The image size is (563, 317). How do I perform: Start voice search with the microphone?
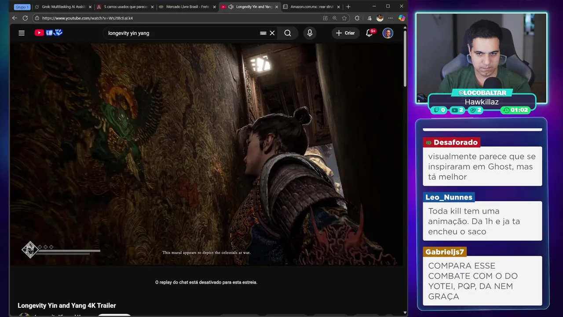click(310, 33)
